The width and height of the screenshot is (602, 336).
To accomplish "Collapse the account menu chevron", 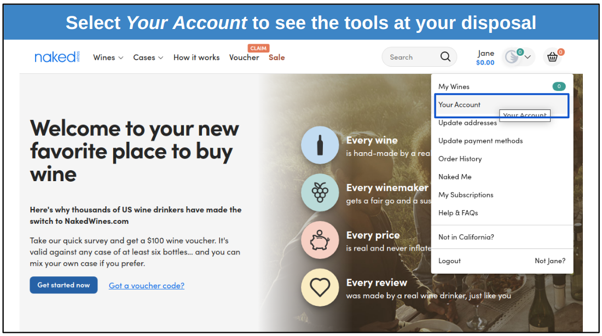I will tap(528, 57).
